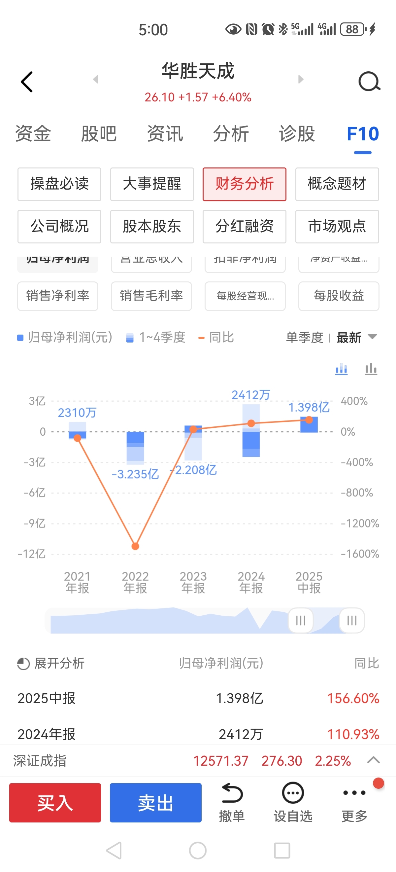
Task: Select the 财务分析 section button
Action: [245, 184]
